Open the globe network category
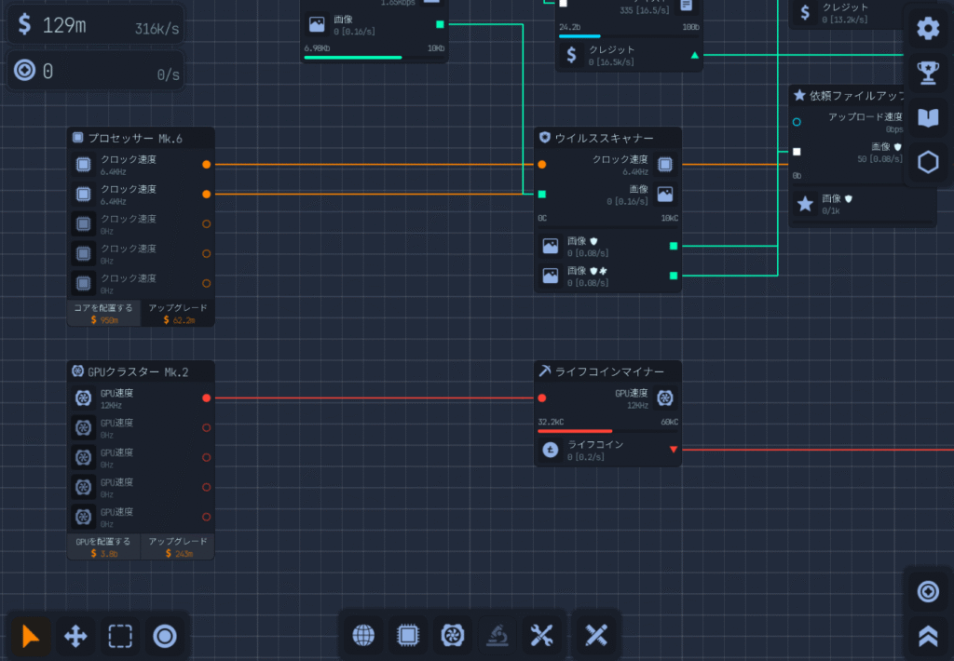 pos(363,635)
